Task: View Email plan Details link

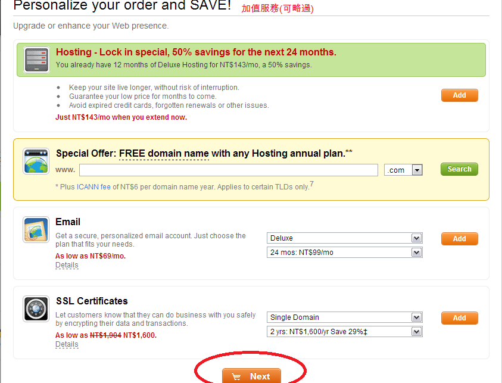Action: pyautogui.click(x=67, y=265)
